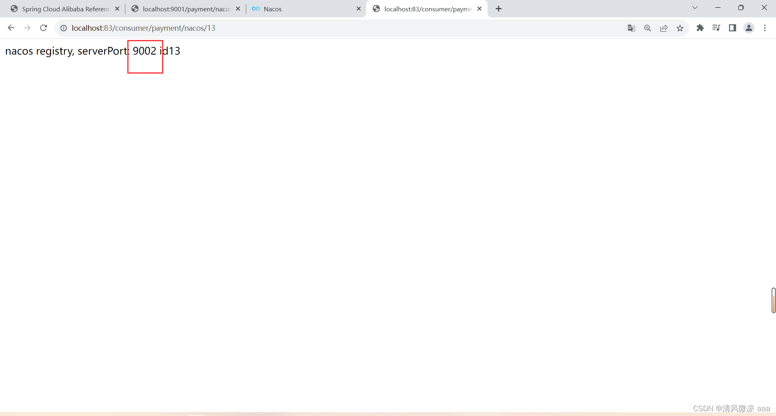This screenshot has height=416, width=776.
Task: Open the Google Translate page icon
Action: click(x=631, y=28)
